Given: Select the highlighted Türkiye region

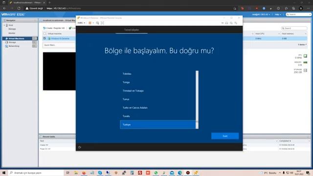Looking at the screenshot, I should coord(157,125).
